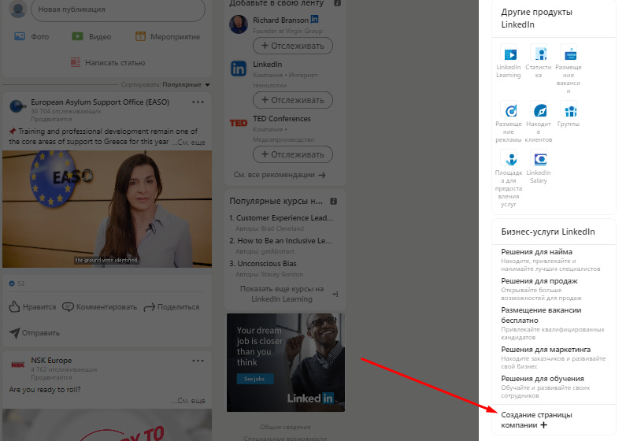The width and height of the screenshot is (626, 441).
Task: Click the Общие сведения footer link
Action: pos(286,427)
